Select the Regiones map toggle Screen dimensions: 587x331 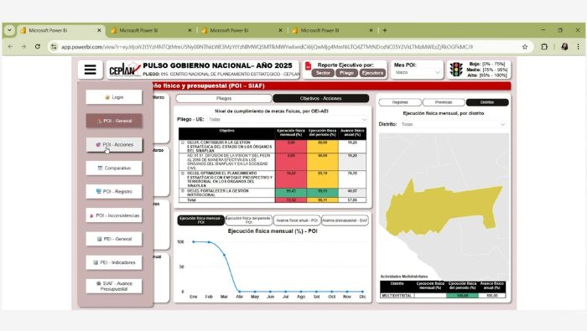(x=400, y=102)
